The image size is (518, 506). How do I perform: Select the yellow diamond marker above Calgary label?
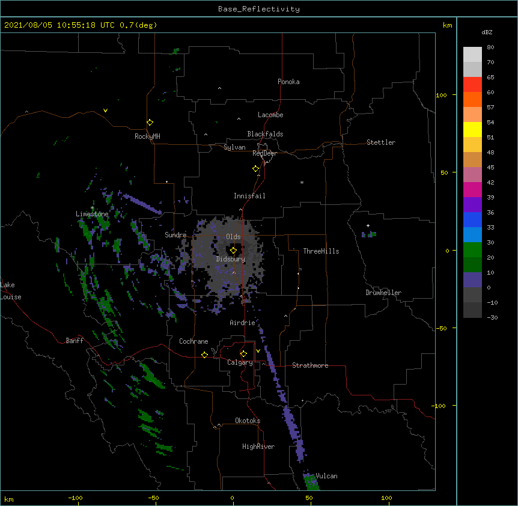pos(243,354)
